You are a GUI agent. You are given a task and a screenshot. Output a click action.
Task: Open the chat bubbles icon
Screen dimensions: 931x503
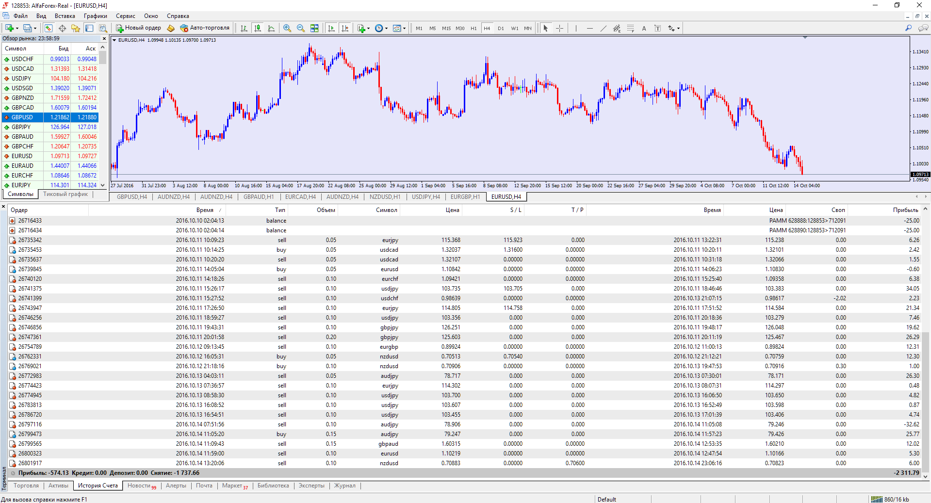click(923, 28)
